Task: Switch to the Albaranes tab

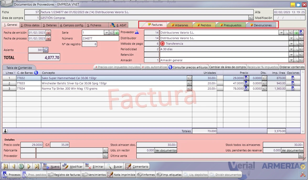Action: pyautogui.click(x=179, y=25)
